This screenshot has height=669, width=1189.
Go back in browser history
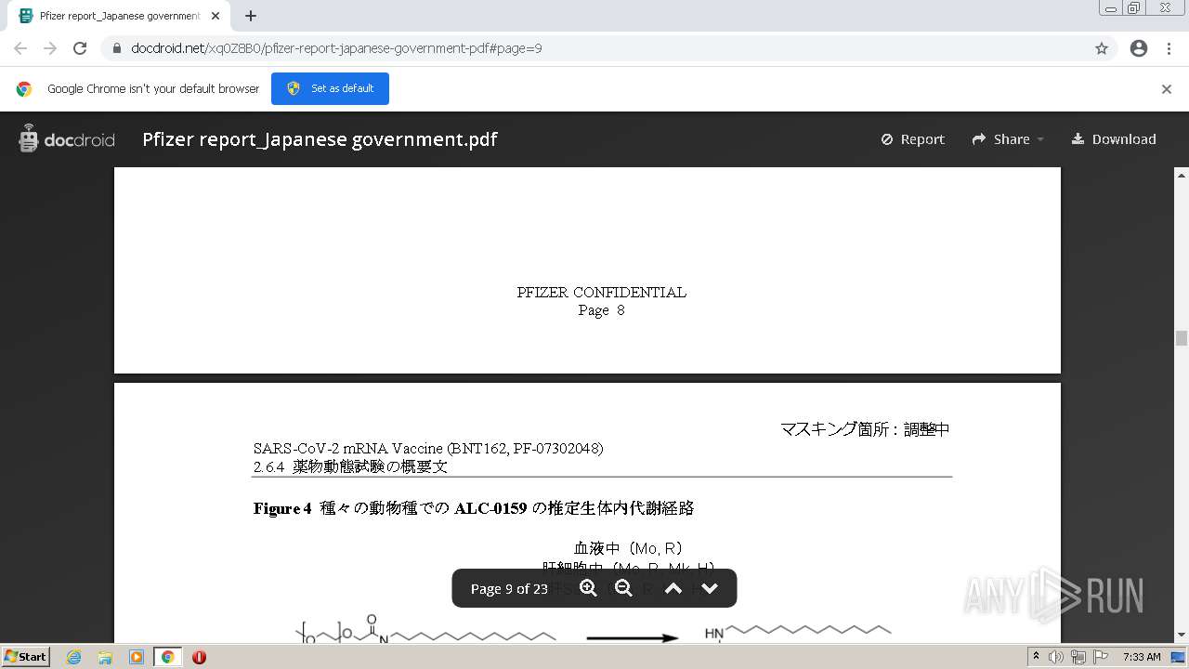coord(20,48)
